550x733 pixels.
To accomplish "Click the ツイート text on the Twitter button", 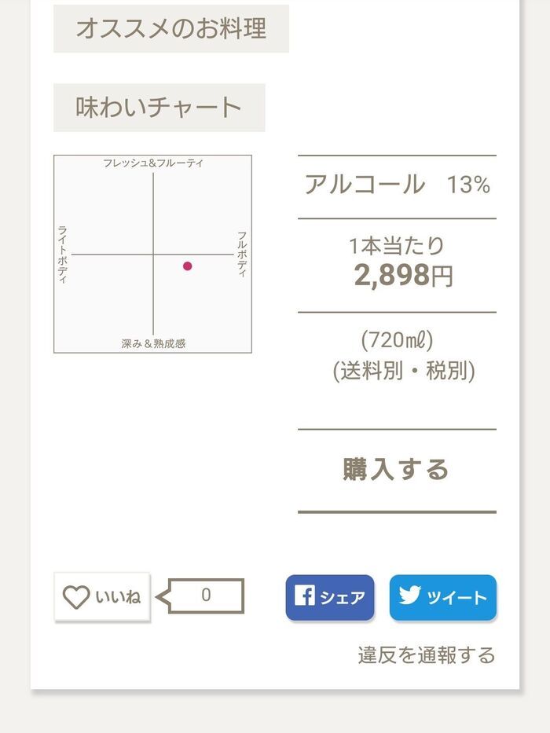I will [456, 598].
